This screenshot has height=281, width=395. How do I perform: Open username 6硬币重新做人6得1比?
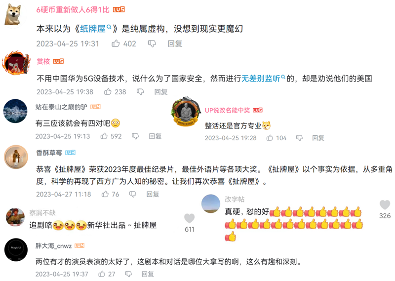point(73,9)
